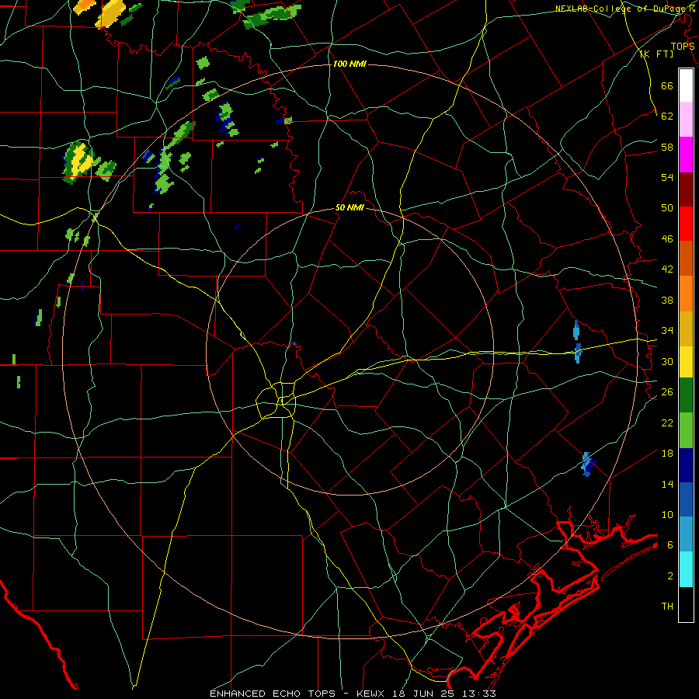Click the dark red maroon legend band
This screenshot has width=699, height=699.
pyautogui.click(x=686, y=190)
